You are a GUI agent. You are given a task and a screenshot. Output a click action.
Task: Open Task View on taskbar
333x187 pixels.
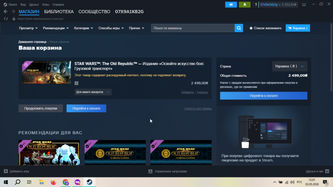click(x=29, y=182)
